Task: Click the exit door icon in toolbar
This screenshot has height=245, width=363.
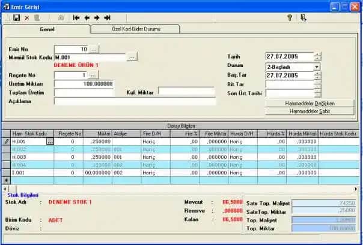Action: 304,18
